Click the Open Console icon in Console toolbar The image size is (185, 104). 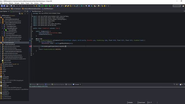coord(180,84)
